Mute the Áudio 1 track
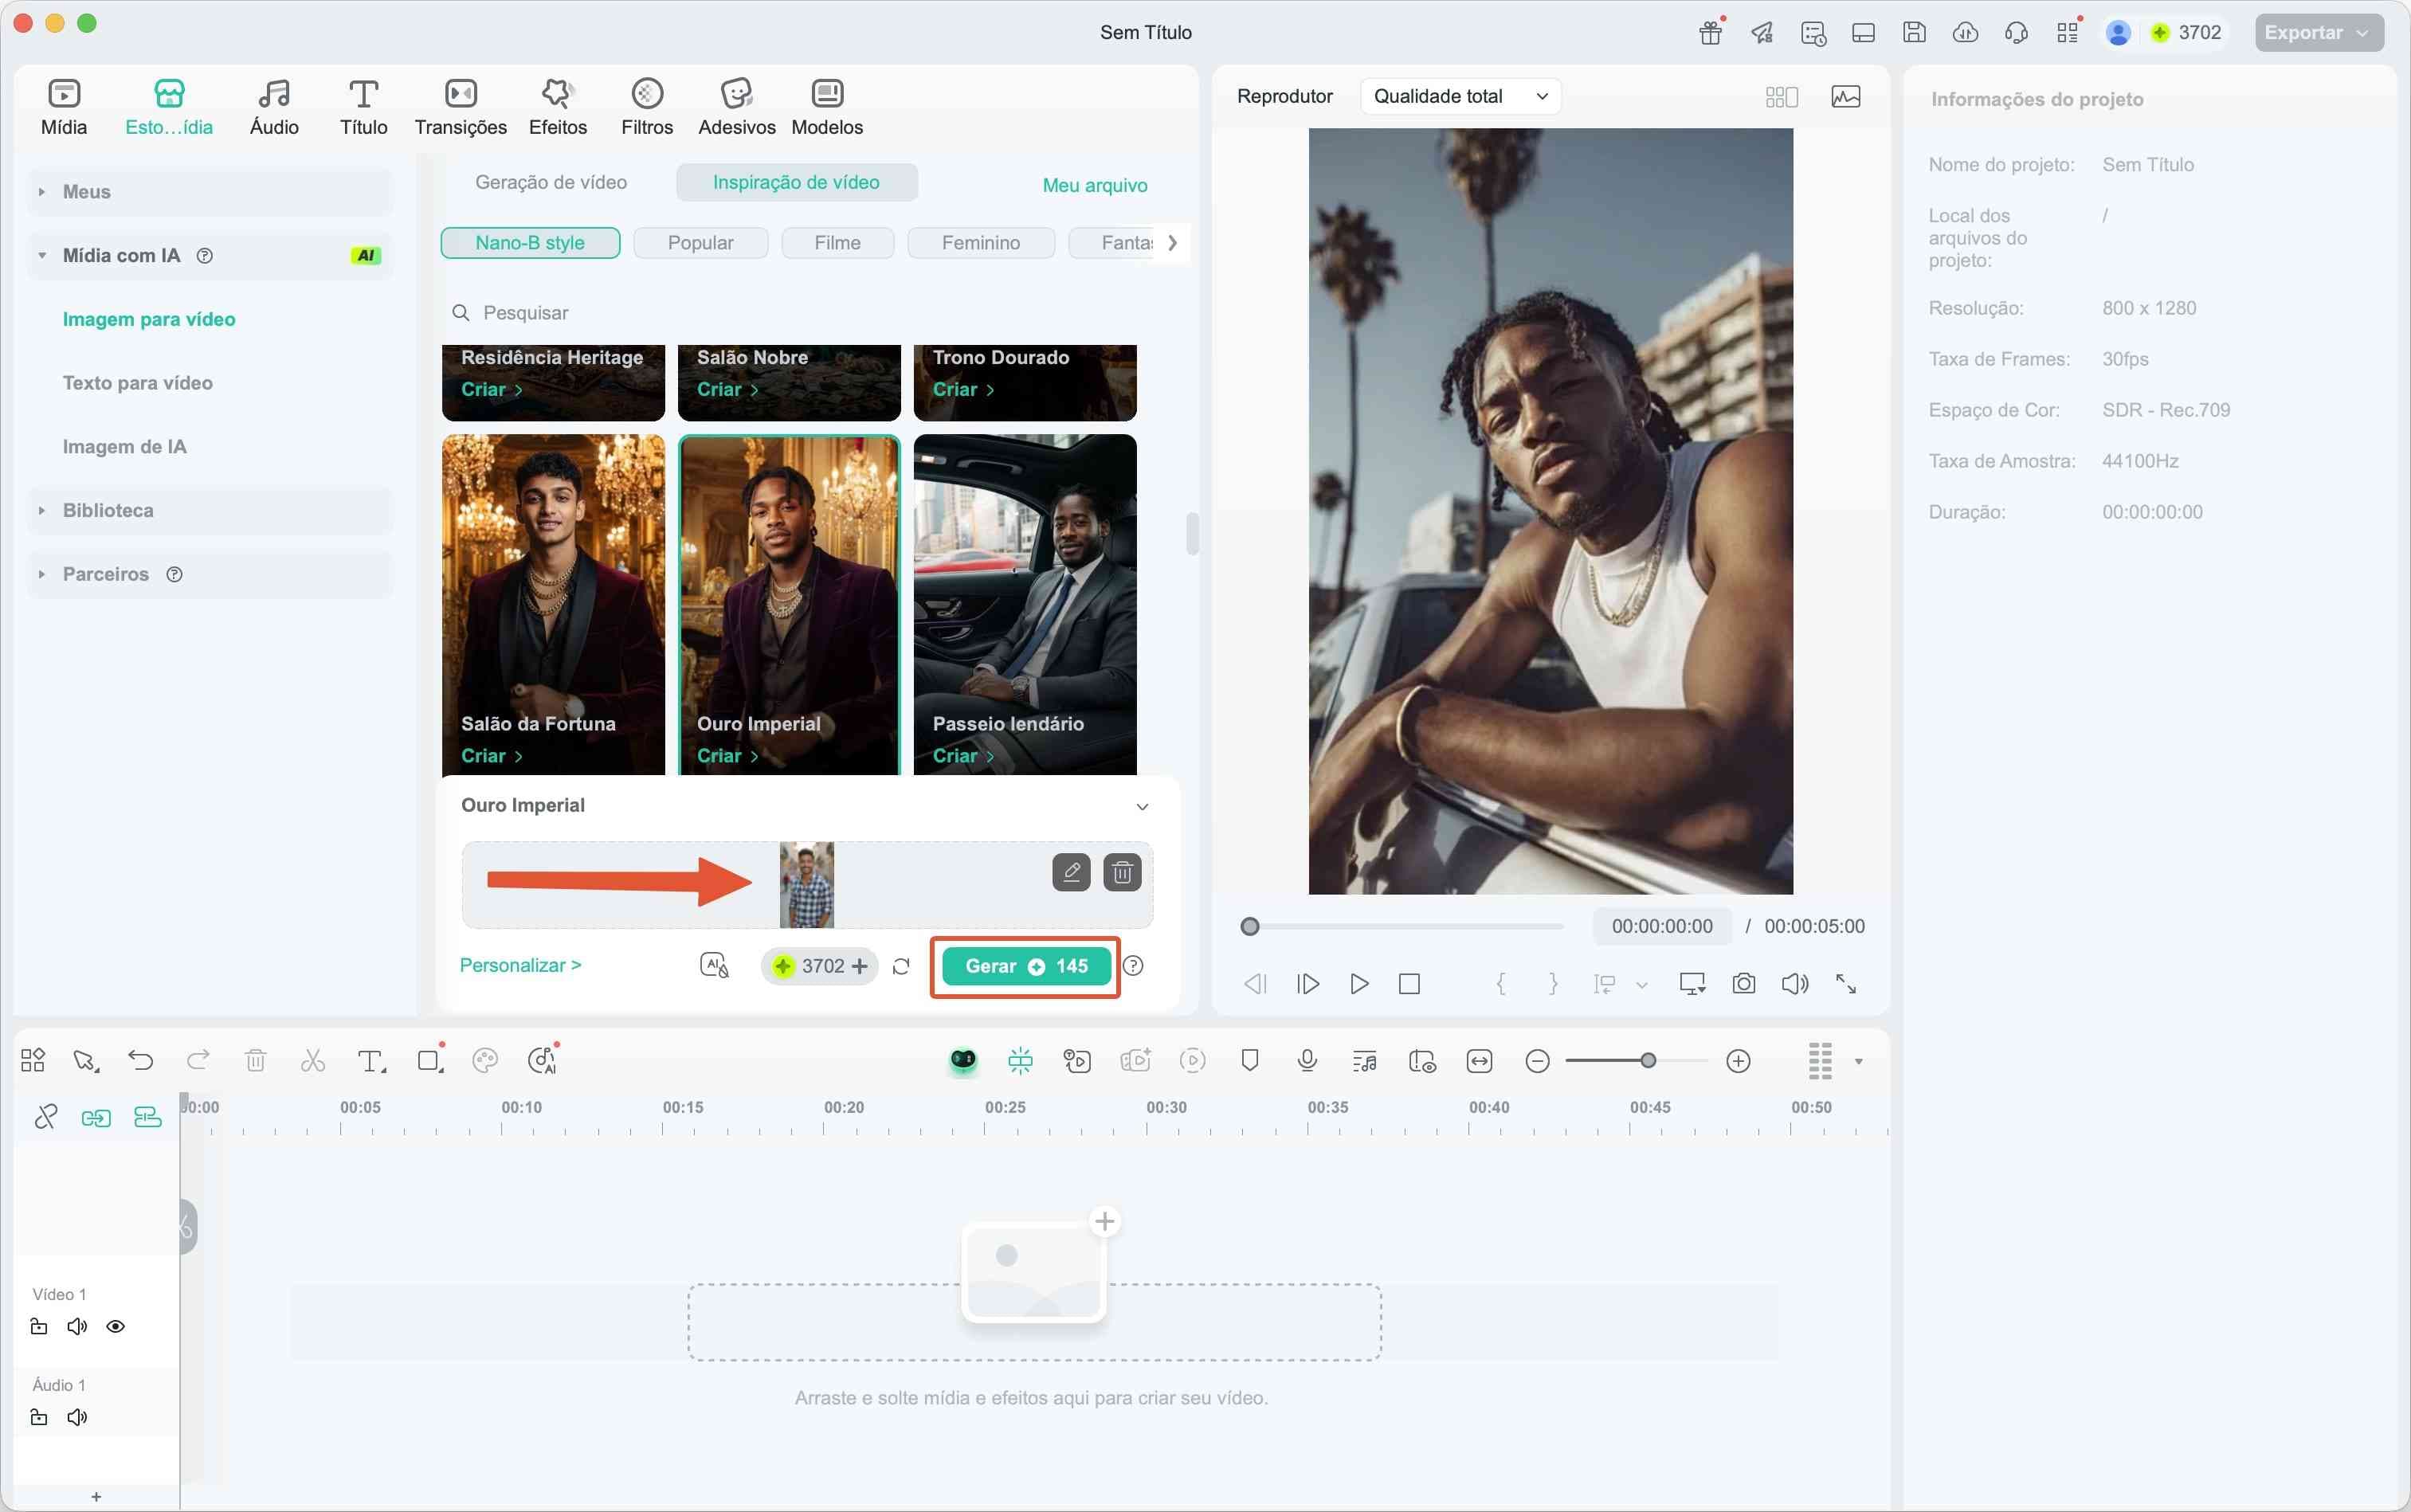This screenshot has width=2411, height=1512. click(x=77, y=1418)
